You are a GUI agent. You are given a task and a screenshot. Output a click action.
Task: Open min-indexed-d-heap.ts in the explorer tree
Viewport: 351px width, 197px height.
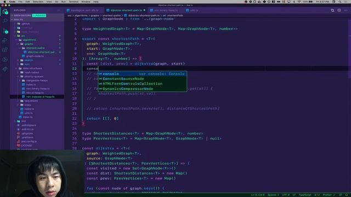pyautogui.click(x=37, y=97)
